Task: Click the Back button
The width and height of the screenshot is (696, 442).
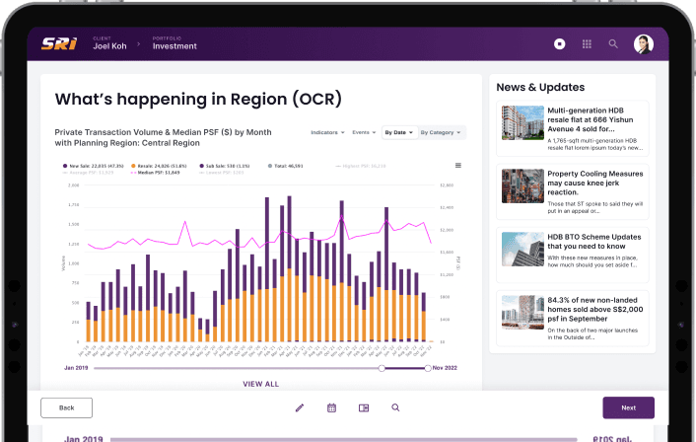Action: coord(67,407)
